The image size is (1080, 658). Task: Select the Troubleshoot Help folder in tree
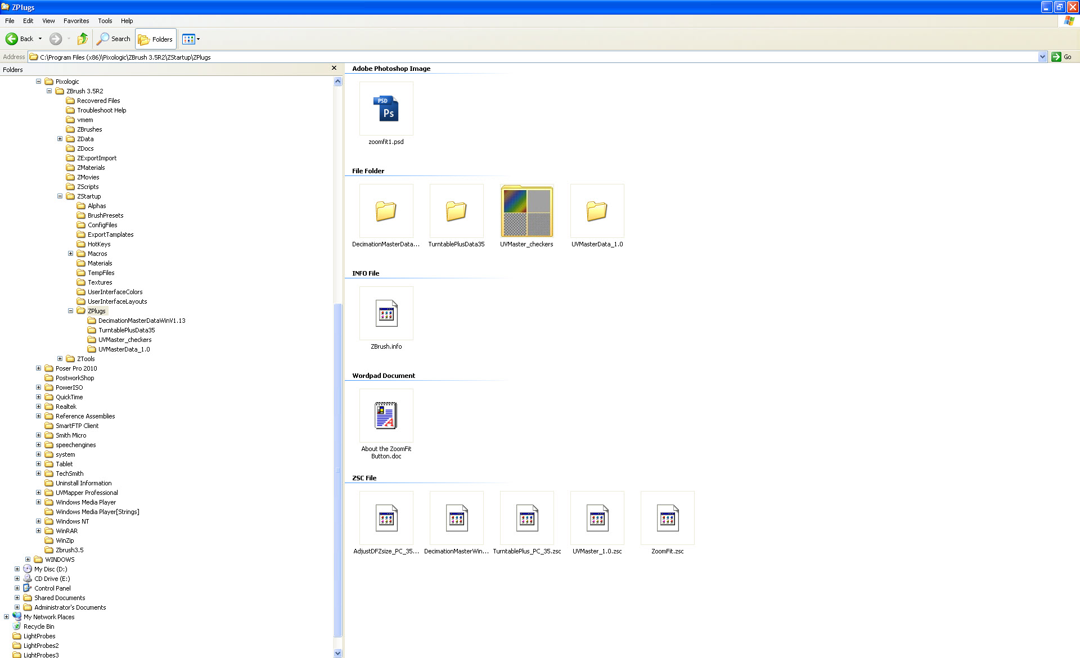pyautogui.click(x=101, y=110)
